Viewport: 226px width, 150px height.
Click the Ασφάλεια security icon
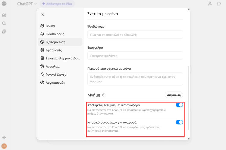tap(42, 66)
